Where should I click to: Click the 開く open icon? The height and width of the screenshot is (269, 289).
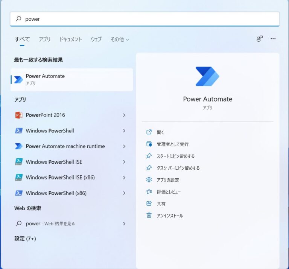tap(149, 132)
